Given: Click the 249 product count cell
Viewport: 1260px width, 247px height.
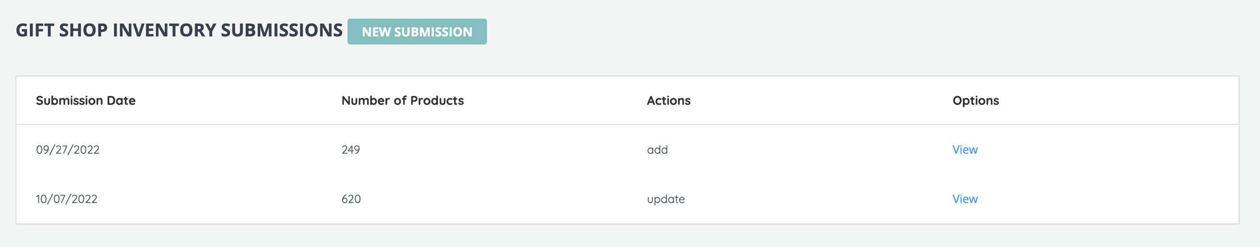Looking at the screenshot, I should 351,150.
